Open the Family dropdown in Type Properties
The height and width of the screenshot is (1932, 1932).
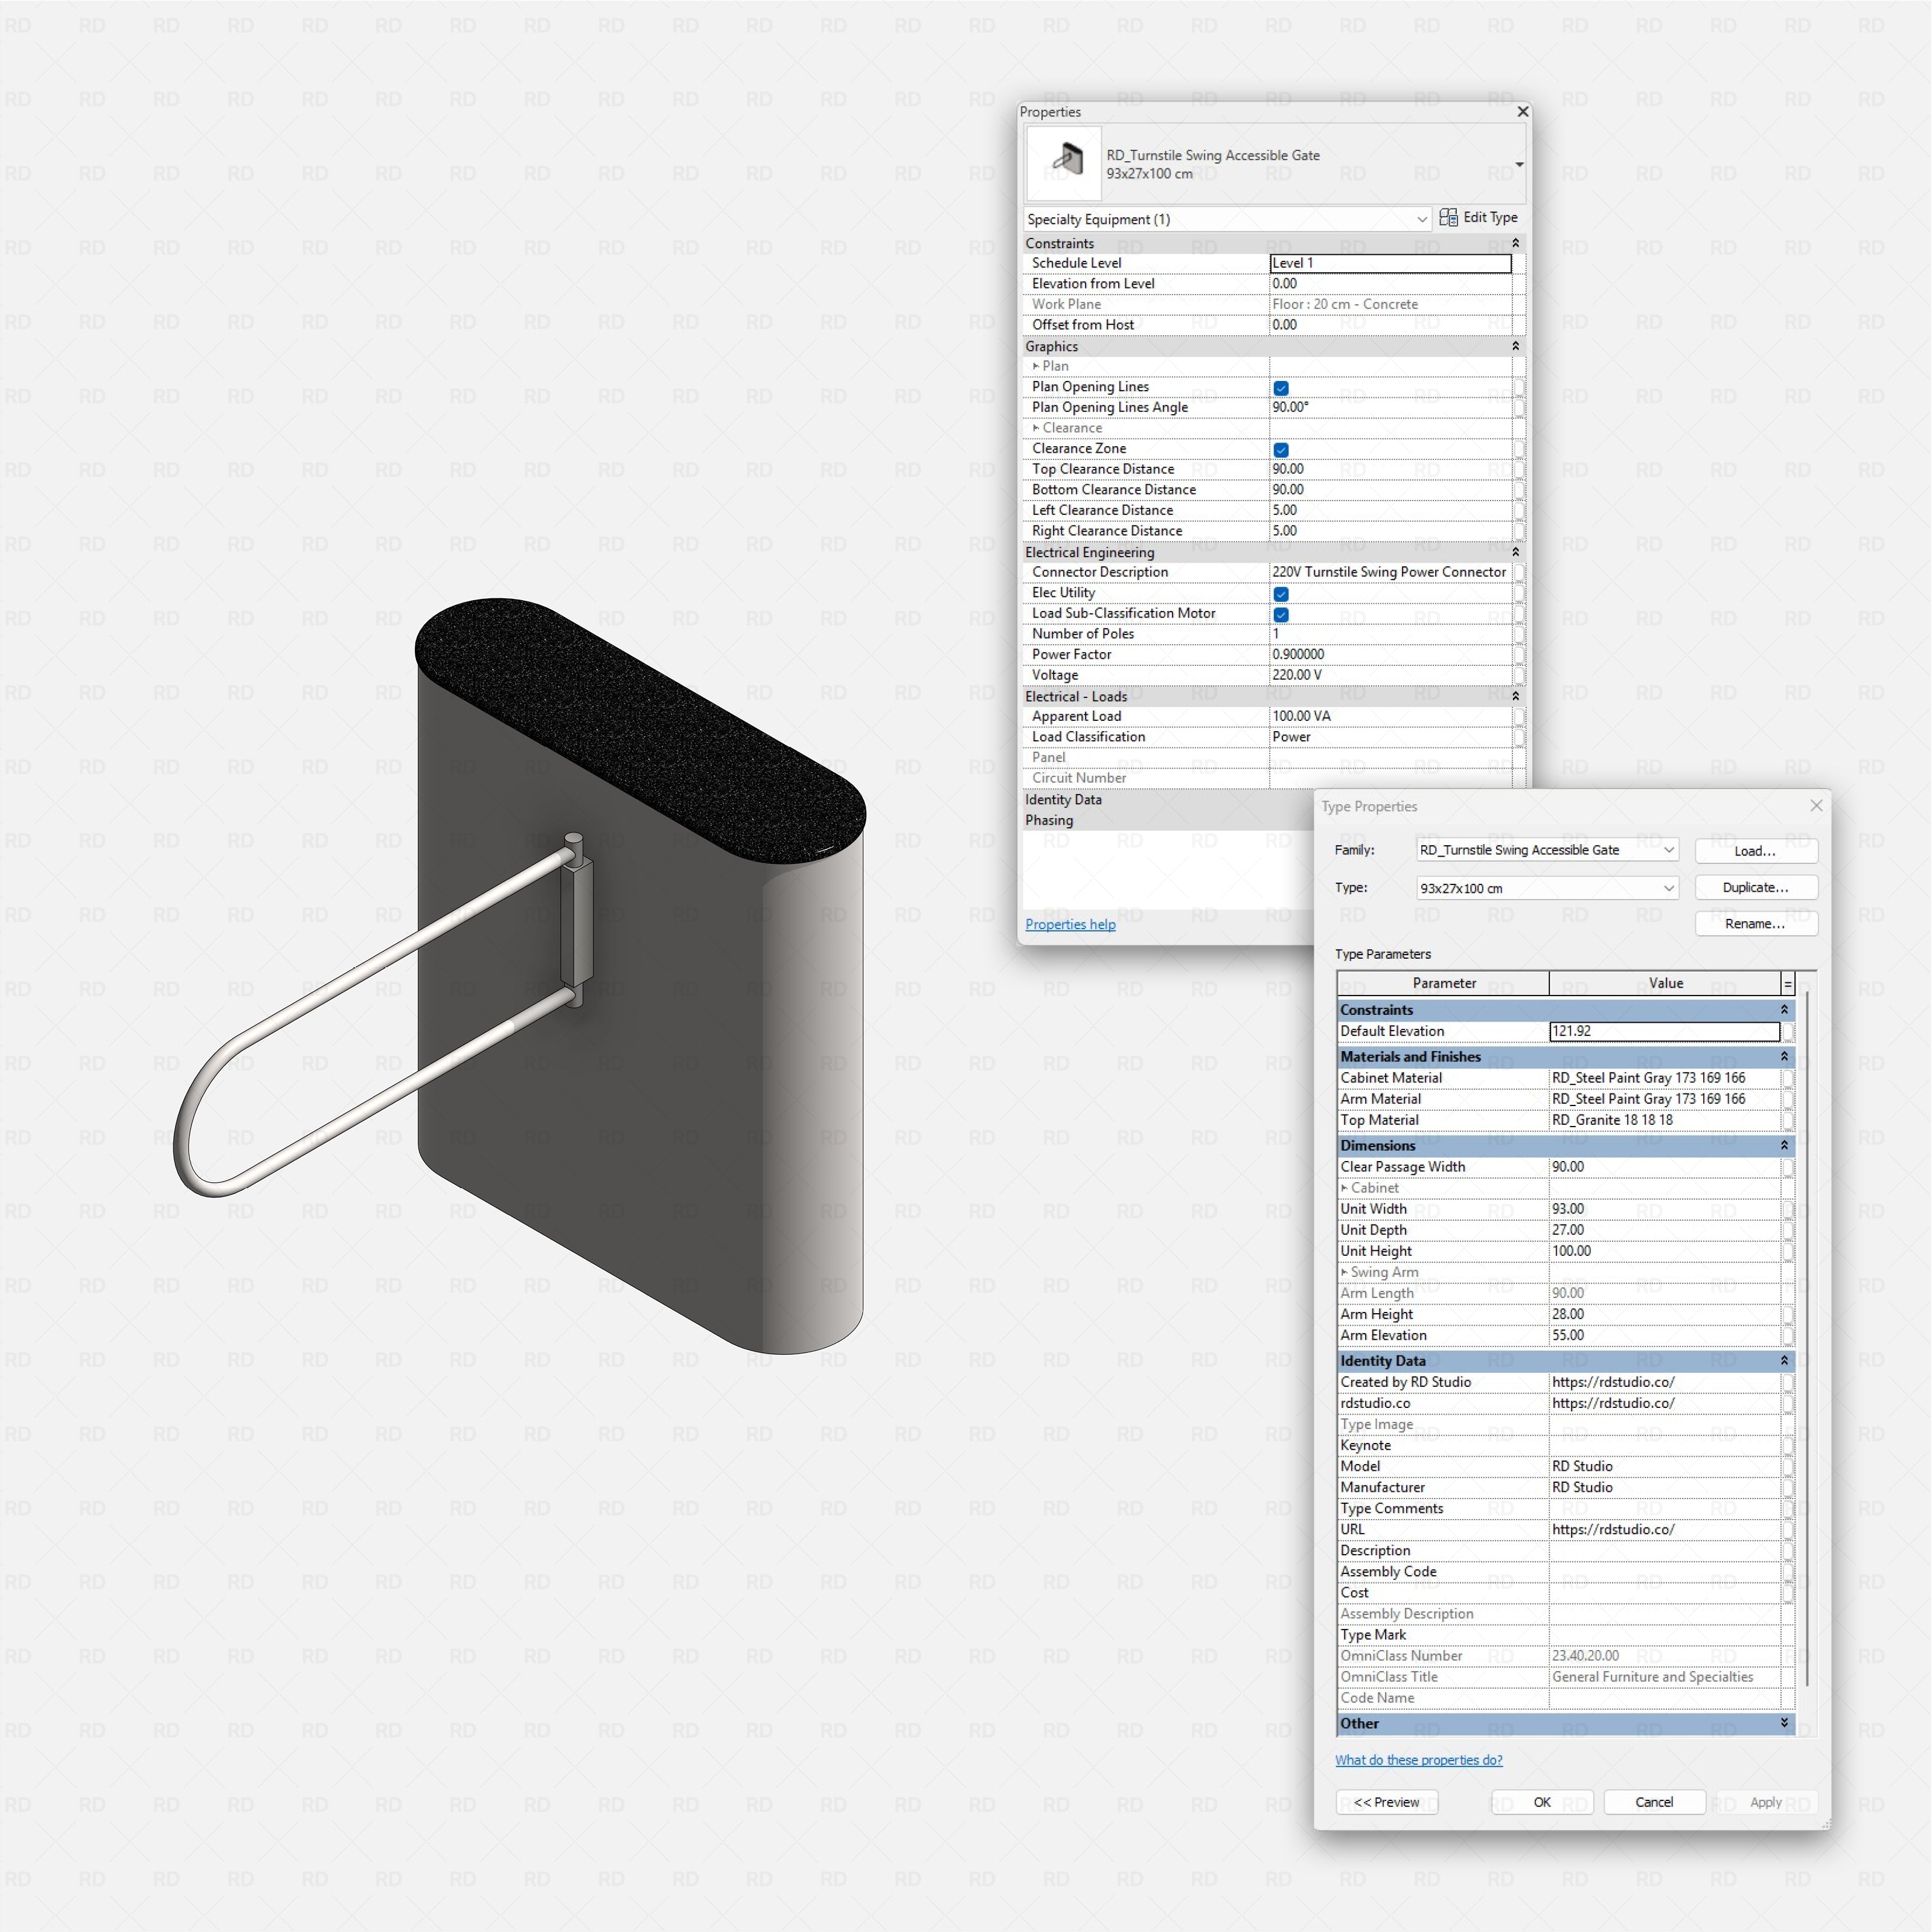tap(1547, 850)
